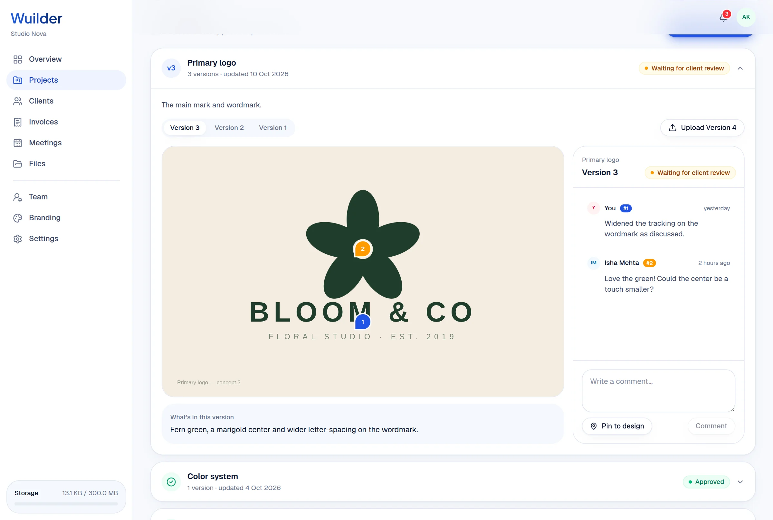Submit with the Comment button

[x=711, y=426]
